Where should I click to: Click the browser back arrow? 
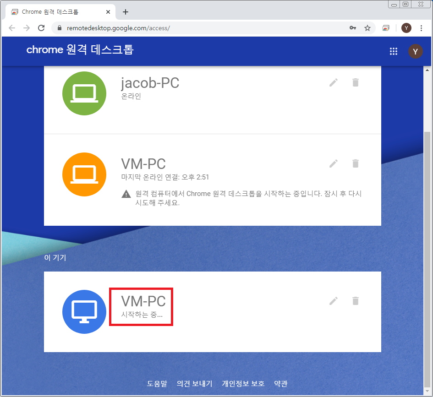(x=12, y=28)
